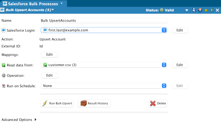Viewport: 221px width, 130px height.
Task: Open Result History
Action: coord(94,103)
